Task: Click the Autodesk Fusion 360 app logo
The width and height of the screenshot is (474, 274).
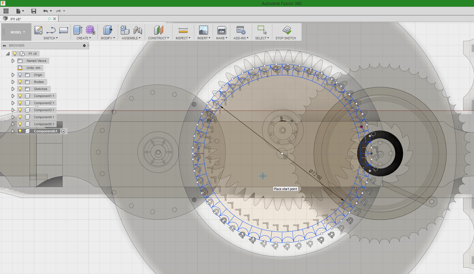Action: (x=3, y=3)
